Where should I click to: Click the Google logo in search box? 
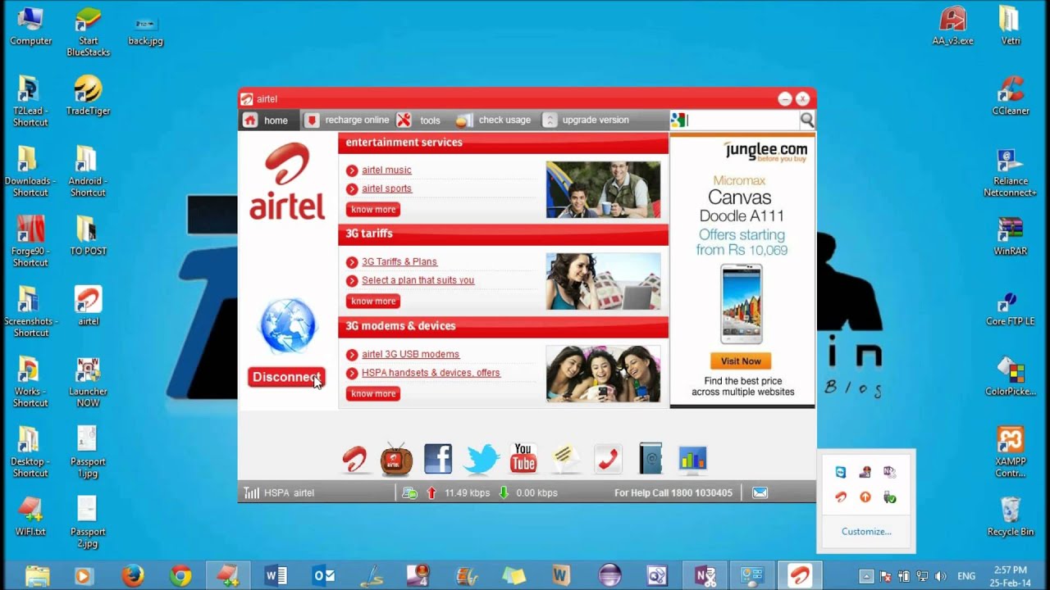(678, 120)
